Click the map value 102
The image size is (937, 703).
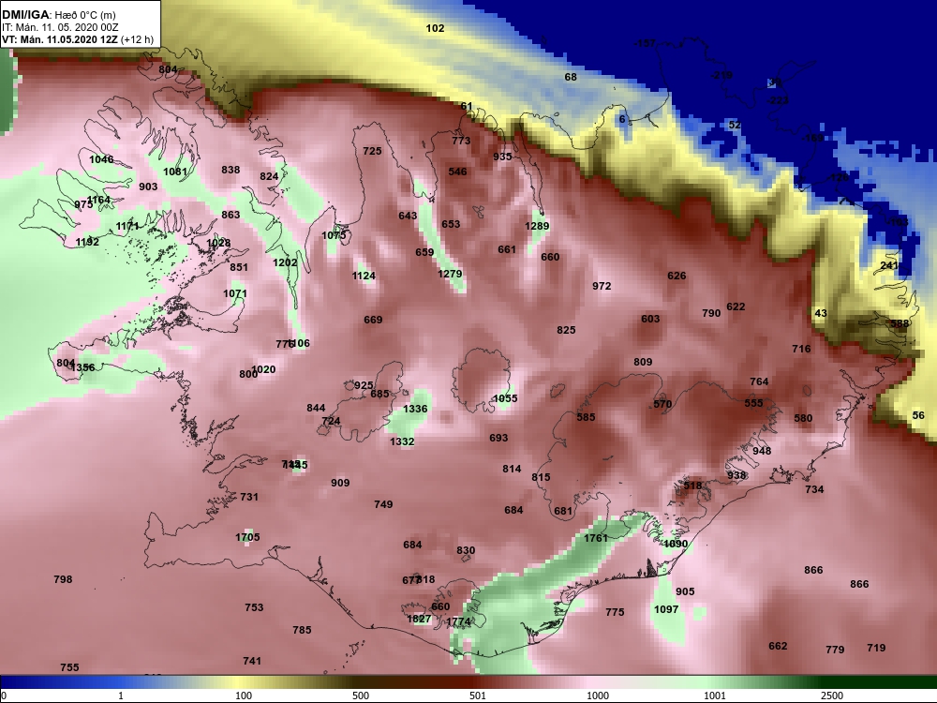[x=435, y=28]
